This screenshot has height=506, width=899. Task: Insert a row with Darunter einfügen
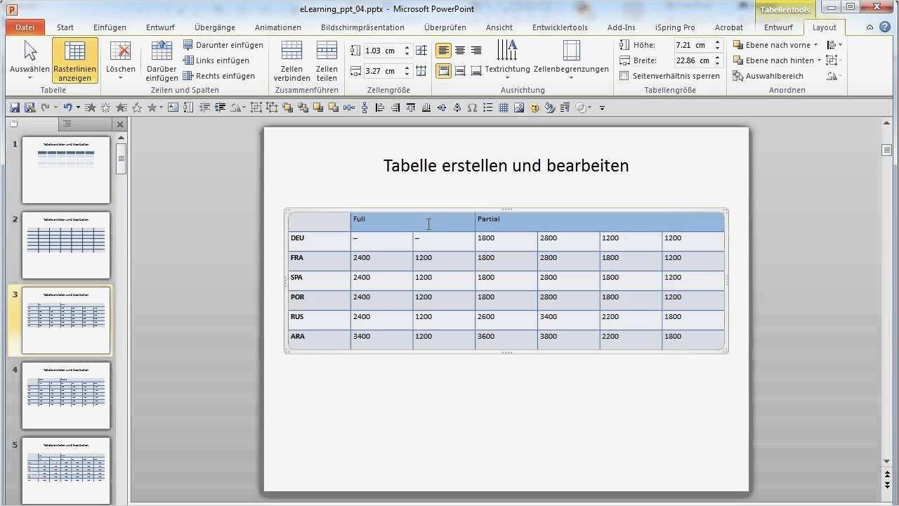click(223, 44)
